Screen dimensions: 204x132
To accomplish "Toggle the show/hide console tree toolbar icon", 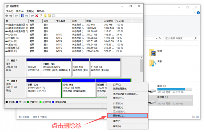I will coord(17,16).
